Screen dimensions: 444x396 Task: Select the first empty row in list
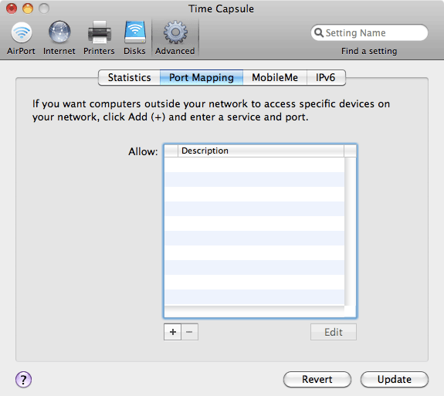click(x=254, y=164)
